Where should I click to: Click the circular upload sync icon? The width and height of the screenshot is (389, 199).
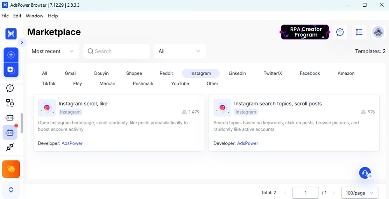click(340, 32)
